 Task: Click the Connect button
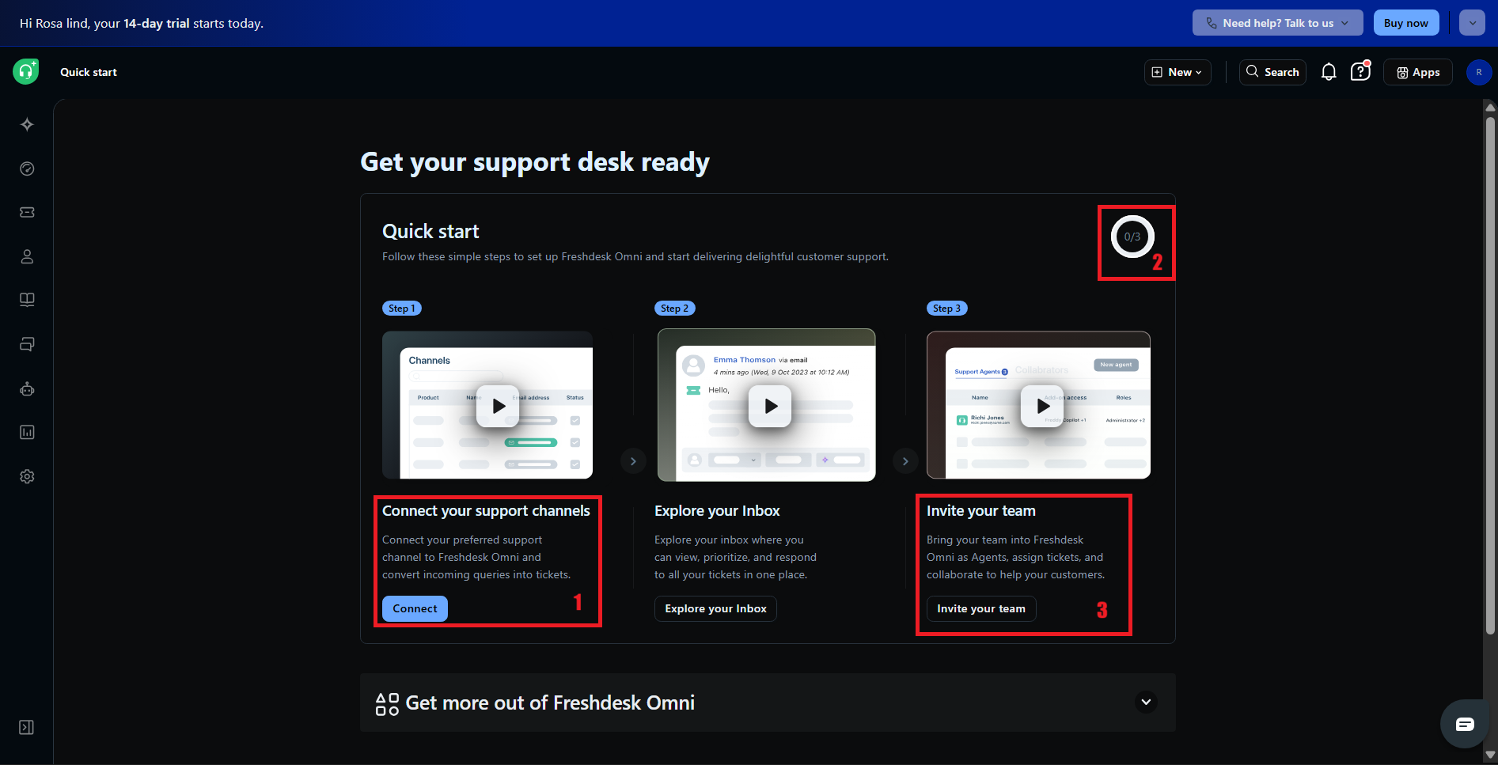(415, 608)
